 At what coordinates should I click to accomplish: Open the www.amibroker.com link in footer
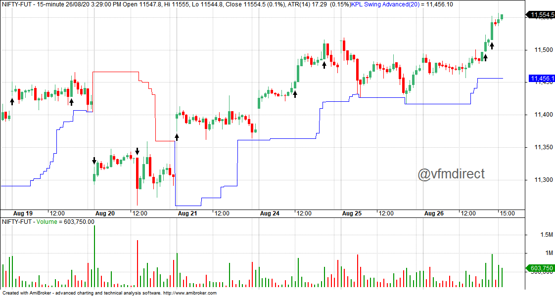190,293
